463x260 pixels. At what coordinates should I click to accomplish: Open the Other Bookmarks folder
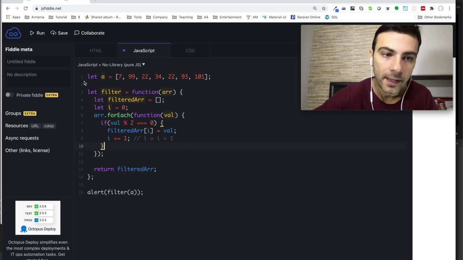434,17
